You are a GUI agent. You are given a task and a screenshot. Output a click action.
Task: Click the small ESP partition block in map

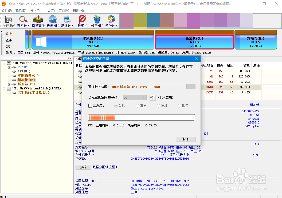[26, 40]
